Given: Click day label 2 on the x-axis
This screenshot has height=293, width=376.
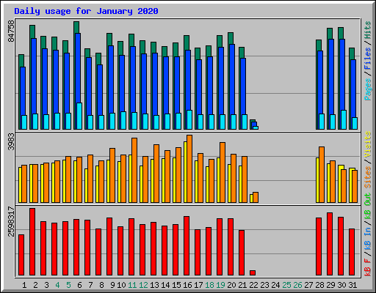Looking at the screenshot, I should [35, 285].
